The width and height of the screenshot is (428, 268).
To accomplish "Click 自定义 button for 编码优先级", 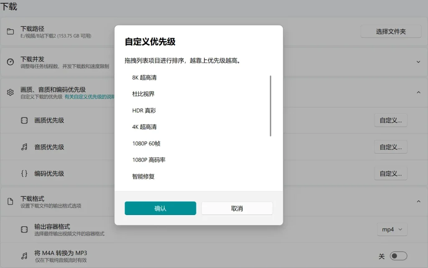I will point(391,174).
